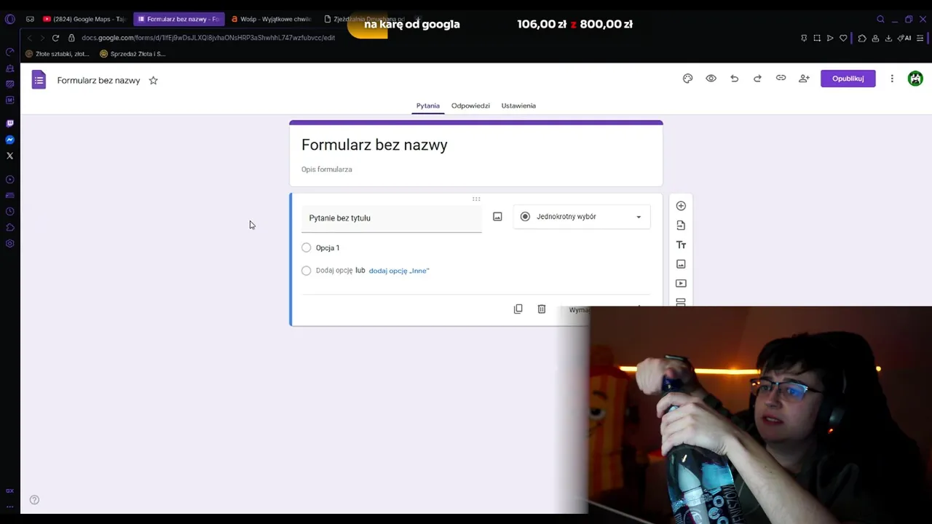
Task: Switch to the Odpowiedzi tab
Action: click(470, 106)
